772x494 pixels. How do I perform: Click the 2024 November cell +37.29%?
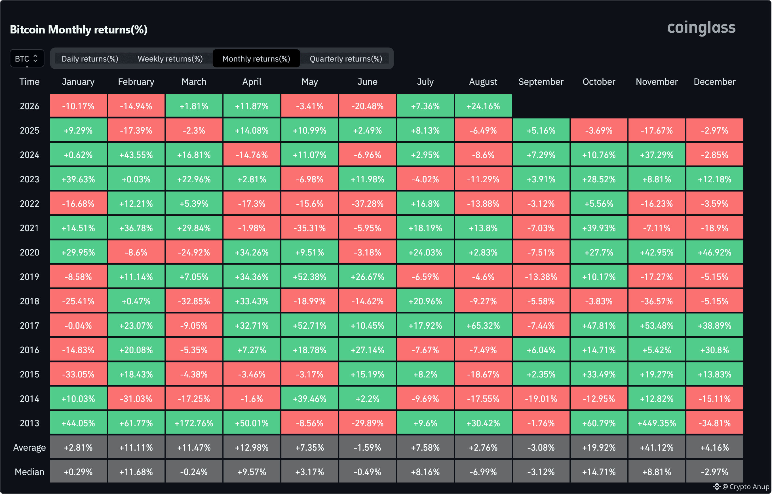(657, 154)
